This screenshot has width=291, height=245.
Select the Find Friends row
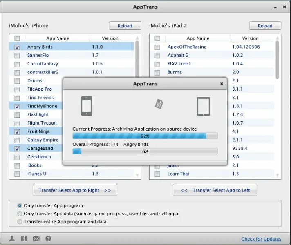coord(36,98)
